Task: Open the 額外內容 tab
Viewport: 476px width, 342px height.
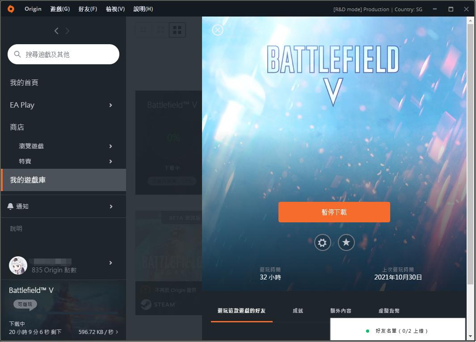Action: (x=341, y=311)
